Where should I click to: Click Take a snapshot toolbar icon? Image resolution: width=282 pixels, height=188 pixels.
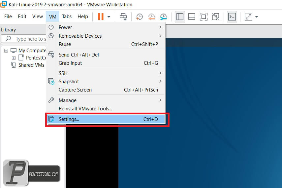pos(140,17)
